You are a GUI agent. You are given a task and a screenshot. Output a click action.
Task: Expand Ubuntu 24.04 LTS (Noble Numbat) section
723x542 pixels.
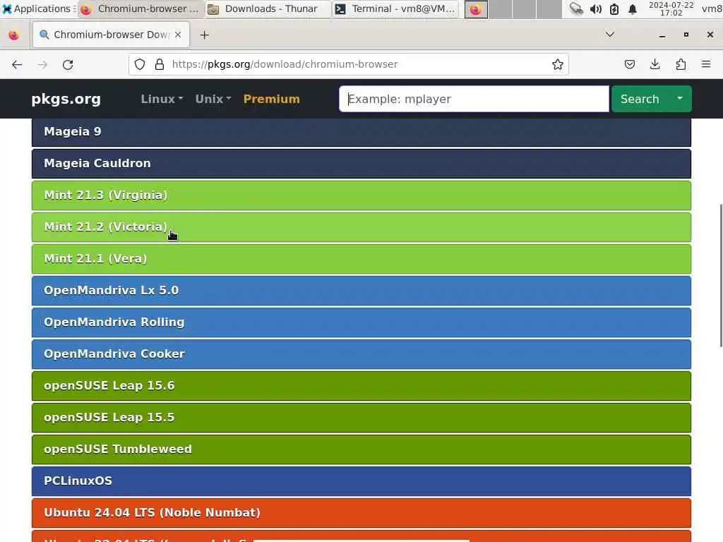point(361,514)
